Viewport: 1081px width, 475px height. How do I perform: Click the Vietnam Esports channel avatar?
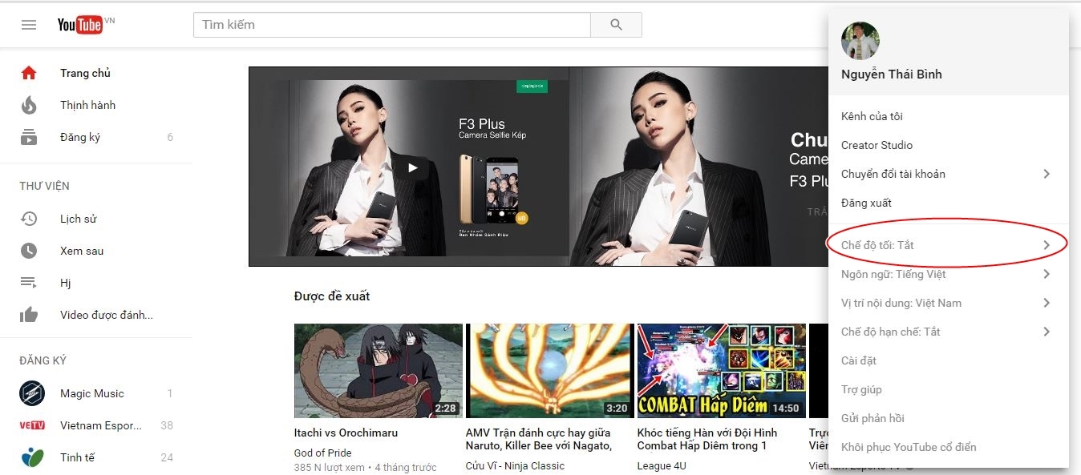(32, 425)
